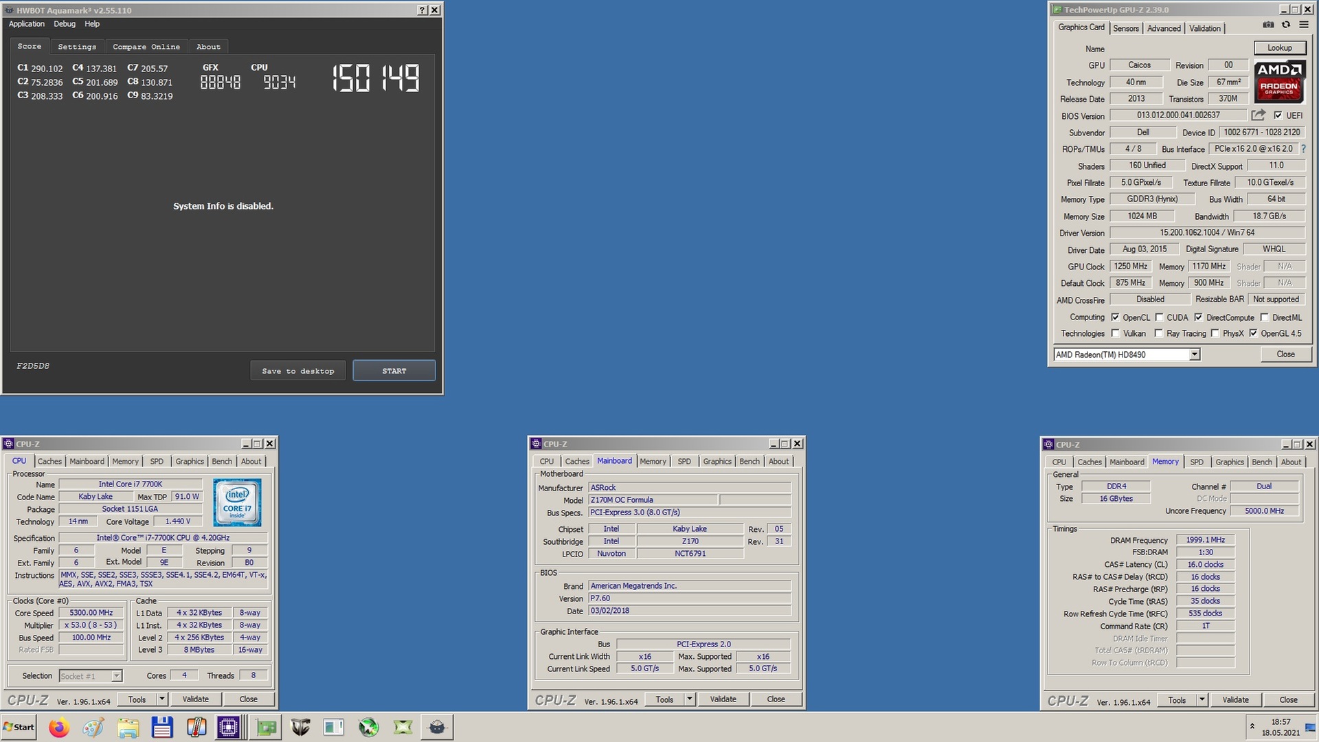Open the Debug menu in Aquamark

click(65, 23)
